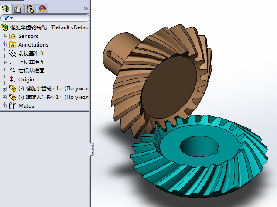Expand the Annotations node
The height and width of the screenshot is (207, 277).
coord(5,45)
